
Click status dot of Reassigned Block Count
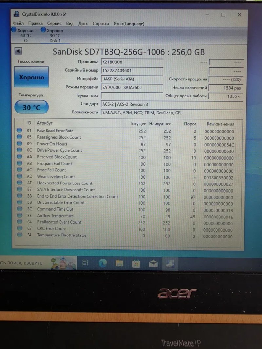19,137
